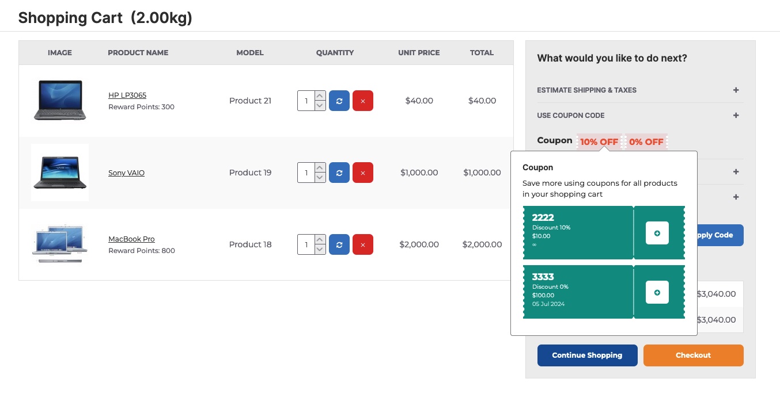
Task: Decrease MacBook Pro quantity with down arrow
Action: pyautogui.click(x=320, y=250)
